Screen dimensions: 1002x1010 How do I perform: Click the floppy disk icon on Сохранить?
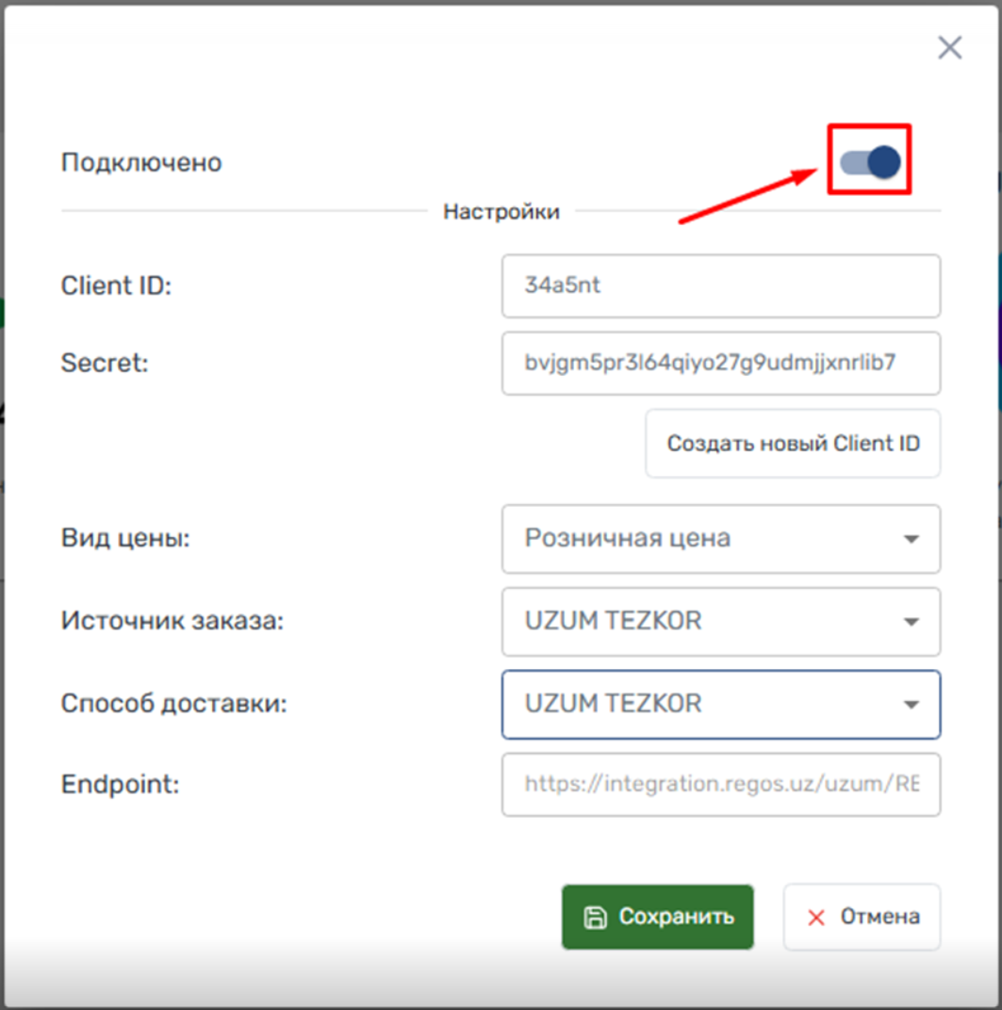pos(595,918)
